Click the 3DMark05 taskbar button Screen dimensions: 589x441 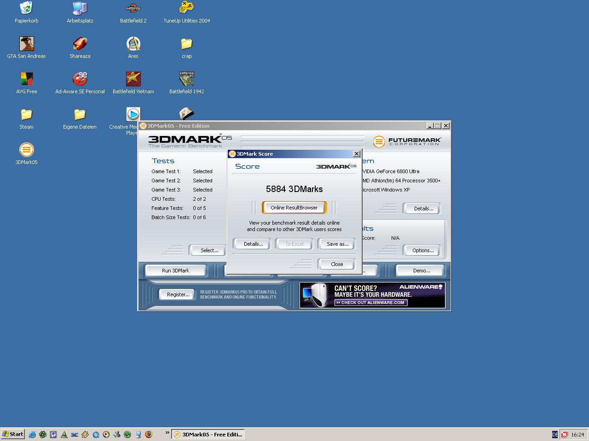pyautogui.click(x=208, y=434)
